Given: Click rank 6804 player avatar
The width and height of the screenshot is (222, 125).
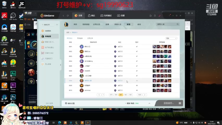Looking at the screenshot, I should coord(82,61).
